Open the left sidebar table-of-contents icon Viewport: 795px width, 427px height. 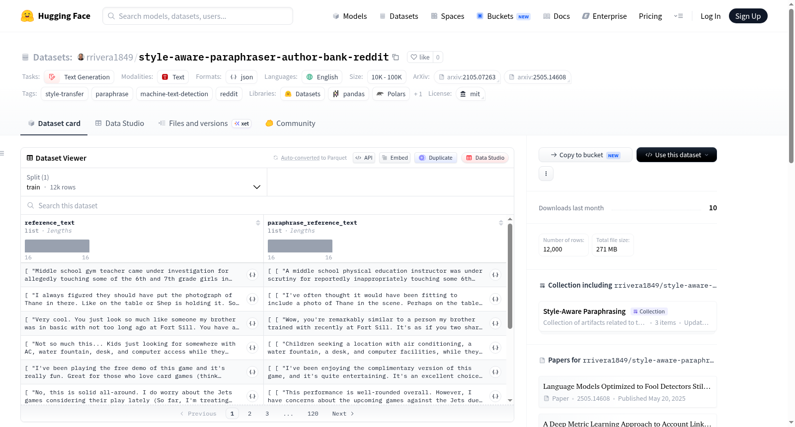pos(2,153)
